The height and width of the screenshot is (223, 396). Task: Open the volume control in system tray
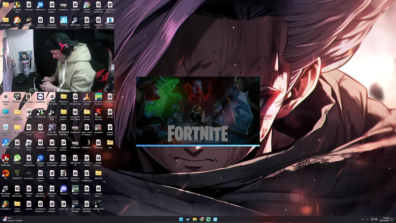pyautogui.click(x=376, y=219)
